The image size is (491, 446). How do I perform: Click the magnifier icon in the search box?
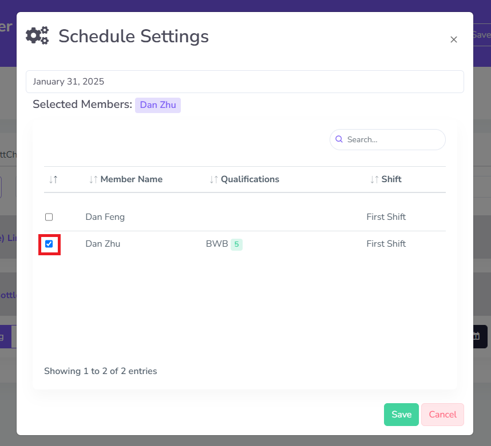pyautogui.click(x=339, y=139)
